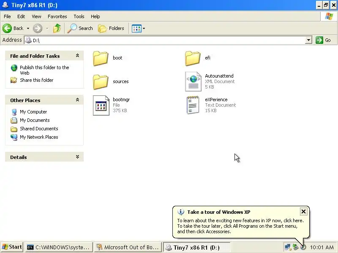Open the Favorites menu
This screenshot has height=253, width=338.
point(57,16)
